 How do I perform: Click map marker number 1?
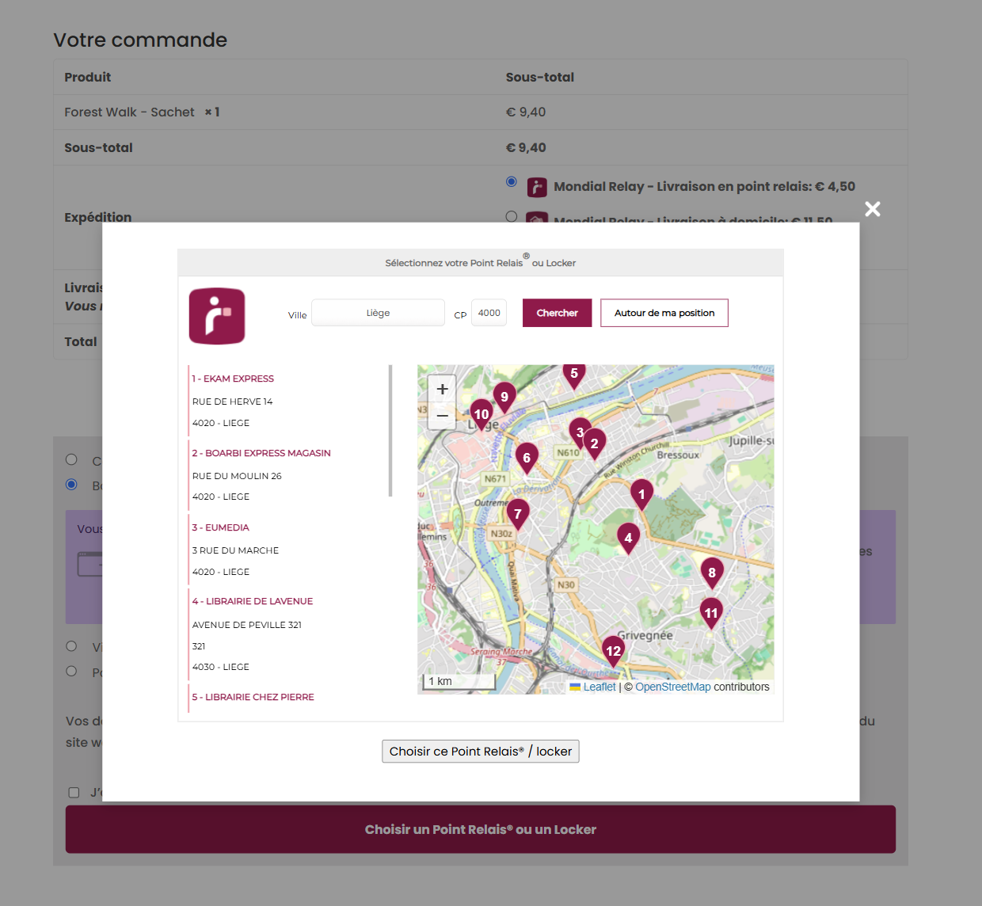[641, 494]
